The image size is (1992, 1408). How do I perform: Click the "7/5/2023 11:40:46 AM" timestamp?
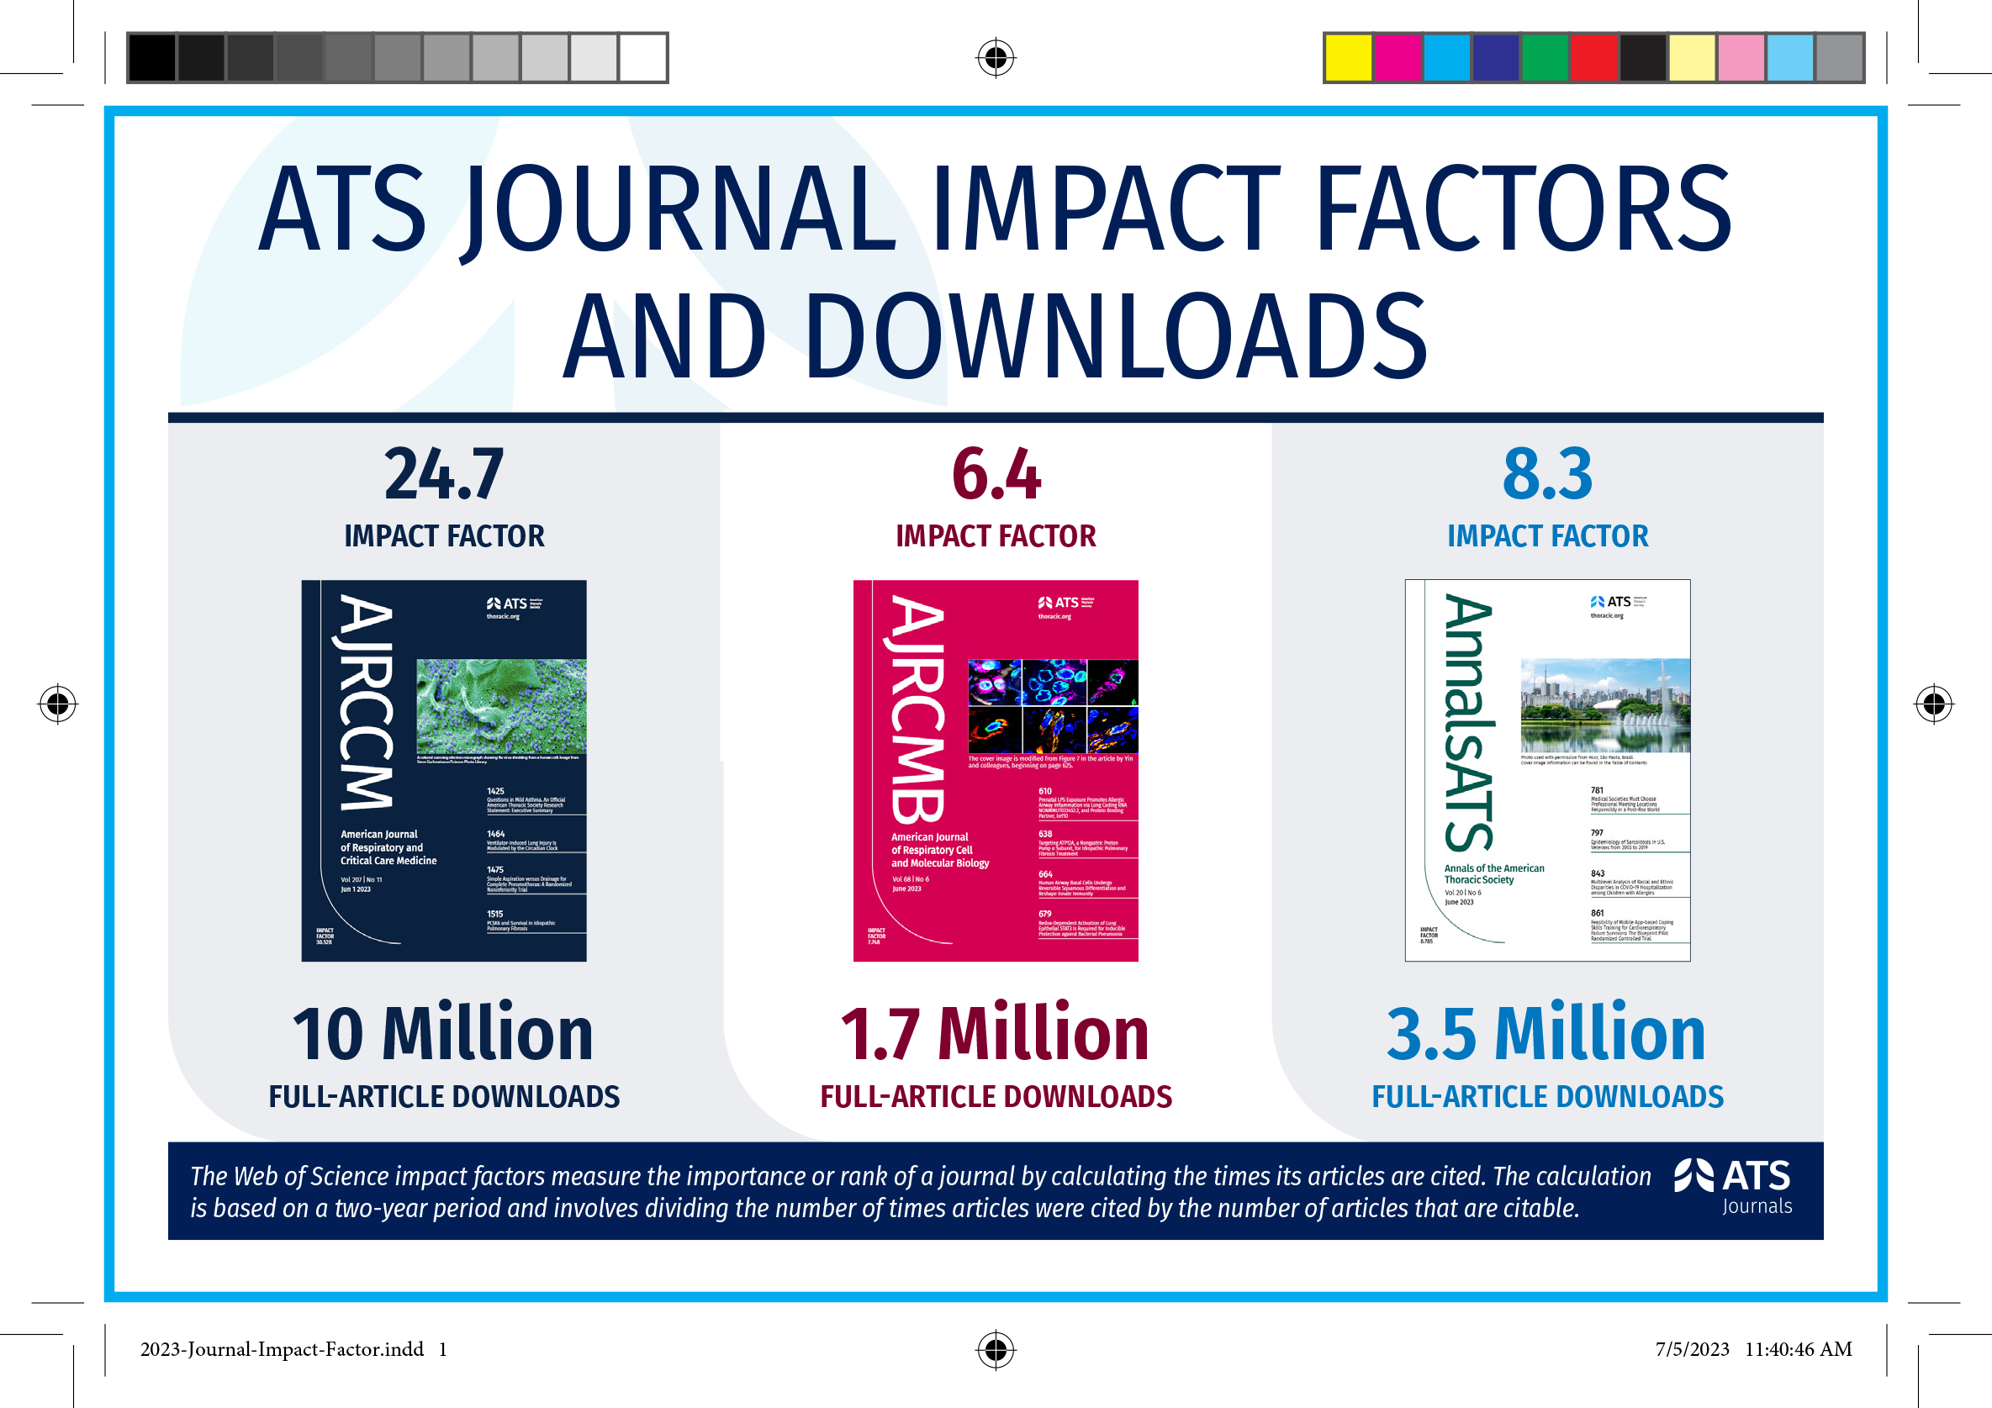1753,1349
